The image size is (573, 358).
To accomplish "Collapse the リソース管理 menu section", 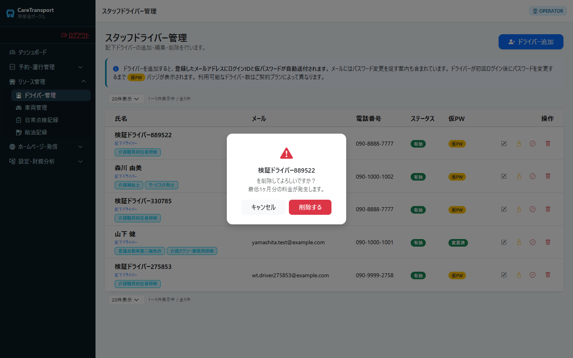I will coord(48,82).
